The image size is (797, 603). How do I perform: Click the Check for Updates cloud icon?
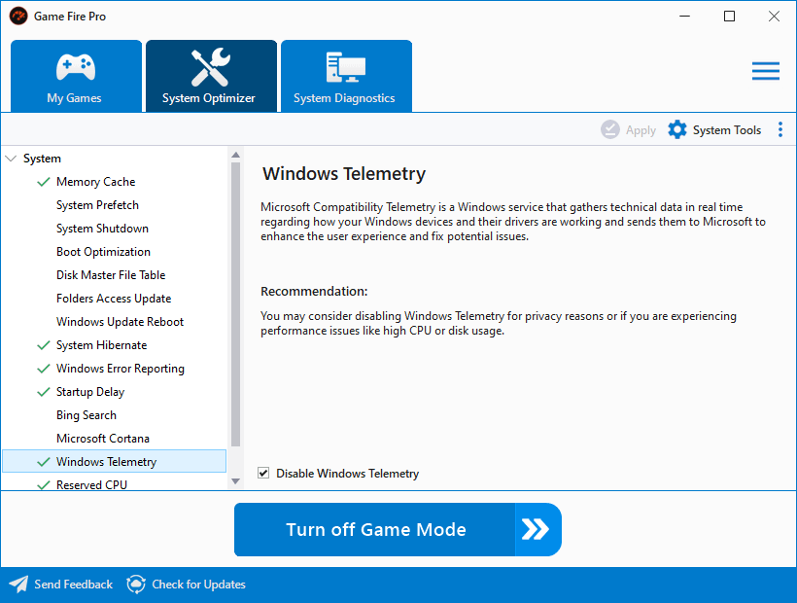[136, 585]
